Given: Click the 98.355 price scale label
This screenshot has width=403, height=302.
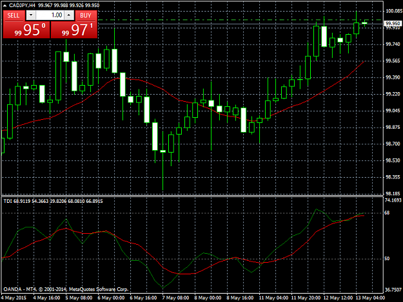Looking at the screenshot, I should (x=393, y=177).
